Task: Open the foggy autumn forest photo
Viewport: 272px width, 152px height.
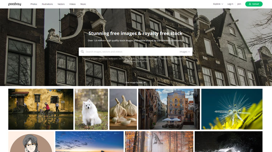Action: coord(159,141)
